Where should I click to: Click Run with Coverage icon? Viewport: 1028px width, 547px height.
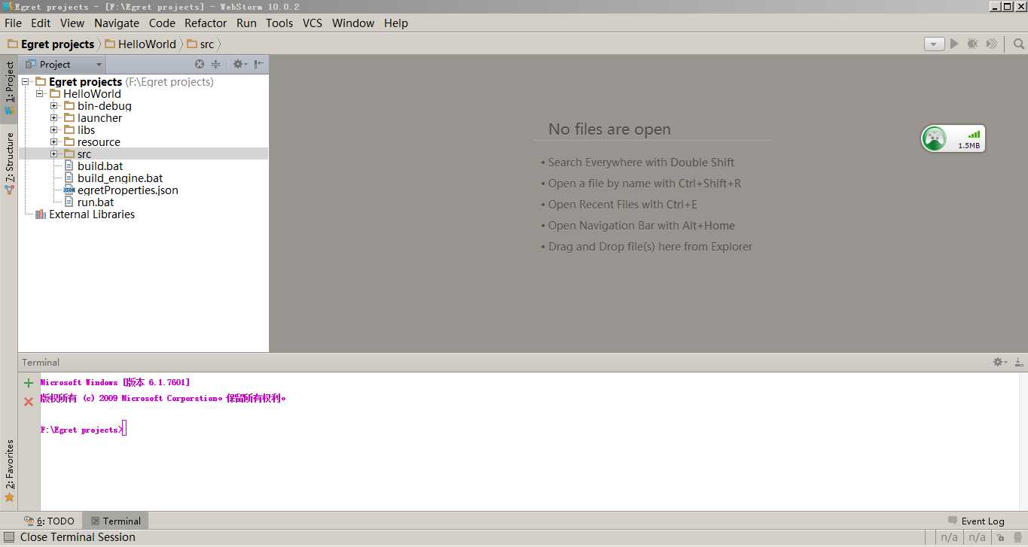(x=992, y=44)
